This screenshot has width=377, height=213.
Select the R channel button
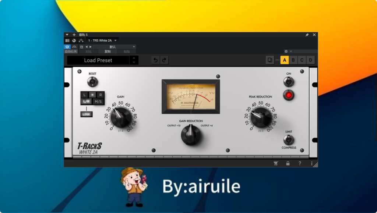point(101,95)
